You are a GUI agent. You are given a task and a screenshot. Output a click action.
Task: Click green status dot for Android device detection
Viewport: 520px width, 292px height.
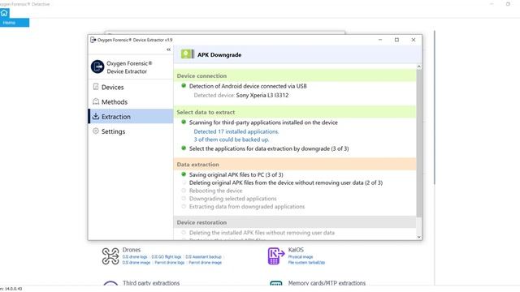184,86
